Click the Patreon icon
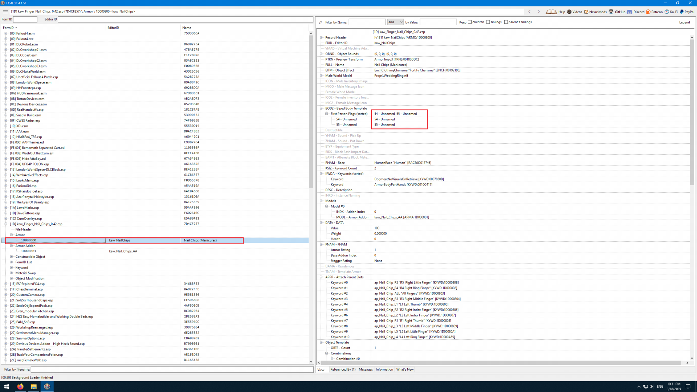The image size is (697, 392). point(648,12)
